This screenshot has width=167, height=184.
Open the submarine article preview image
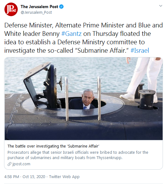[x=84, y=99]
